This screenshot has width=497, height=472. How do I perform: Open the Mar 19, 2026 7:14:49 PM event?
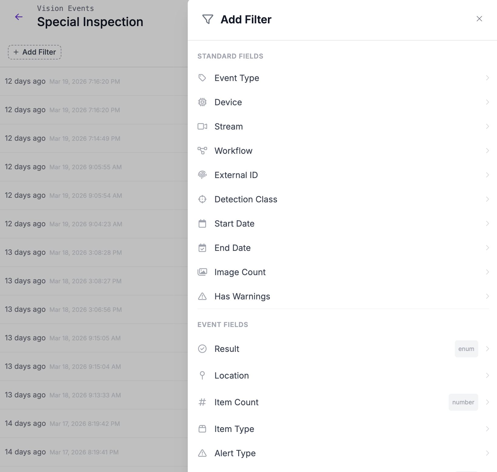click(85, 139)
